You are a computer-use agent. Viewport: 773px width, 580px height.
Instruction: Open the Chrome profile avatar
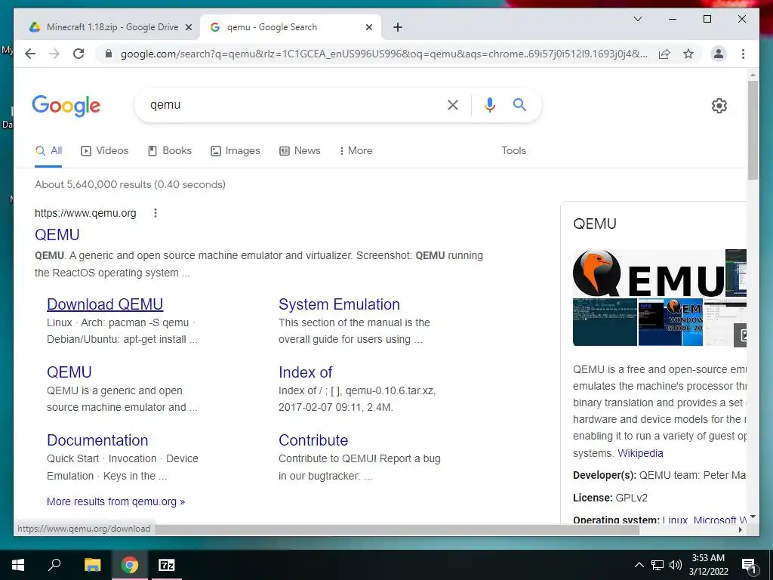[719, 54]
